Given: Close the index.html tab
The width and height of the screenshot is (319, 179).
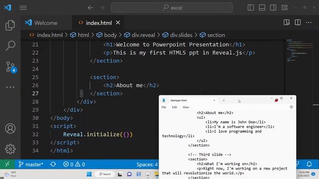Looking at the screenshot, I should click(118, 23).
